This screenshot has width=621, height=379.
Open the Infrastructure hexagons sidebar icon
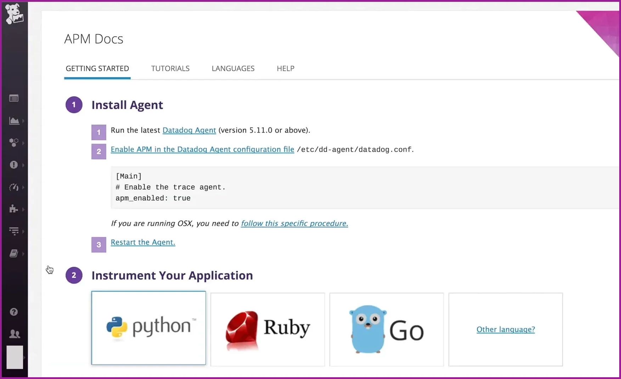pos(14,143)
